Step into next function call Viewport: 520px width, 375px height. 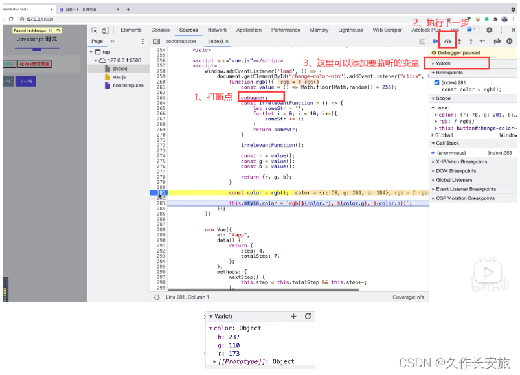click(460, 41)
